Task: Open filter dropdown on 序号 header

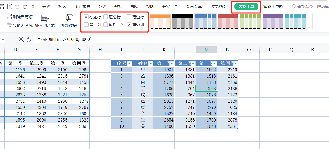Action: pyautogui.click(x=129, y=63)
